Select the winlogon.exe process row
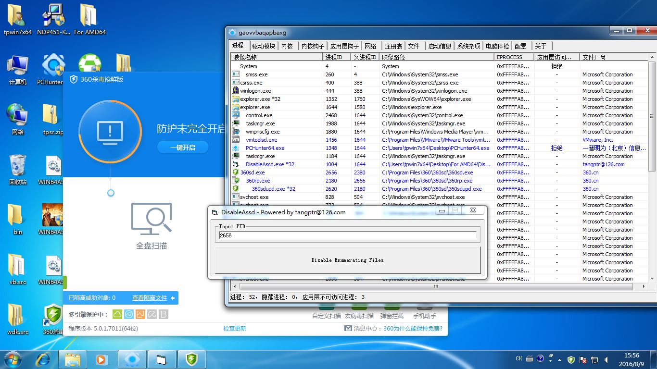 (x=439, y=91)
